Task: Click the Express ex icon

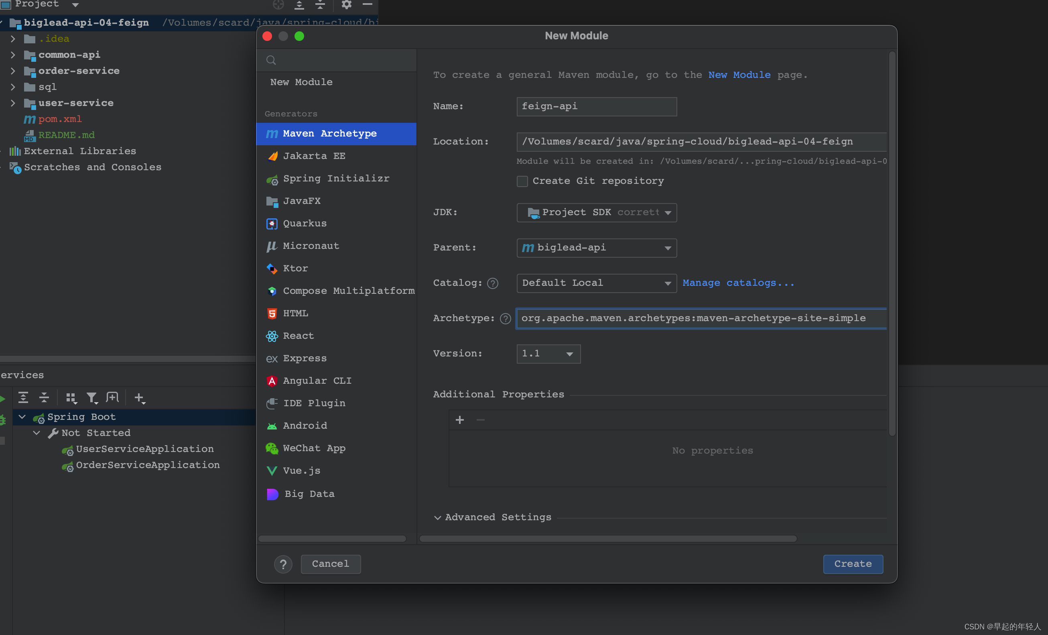Action: point(272,359)
